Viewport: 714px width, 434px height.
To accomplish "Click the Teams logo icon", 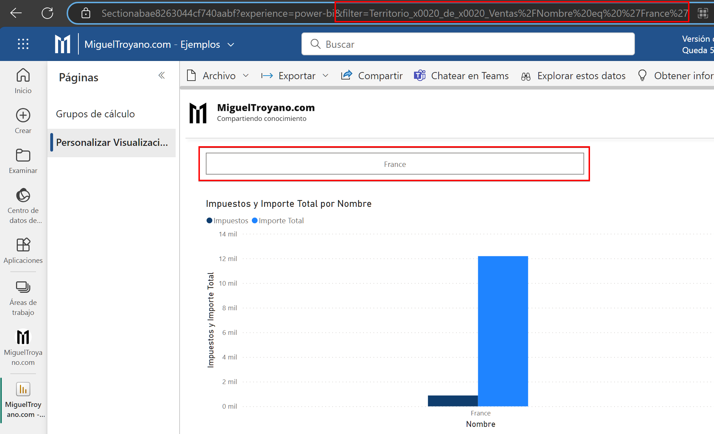I will point(420,75).
